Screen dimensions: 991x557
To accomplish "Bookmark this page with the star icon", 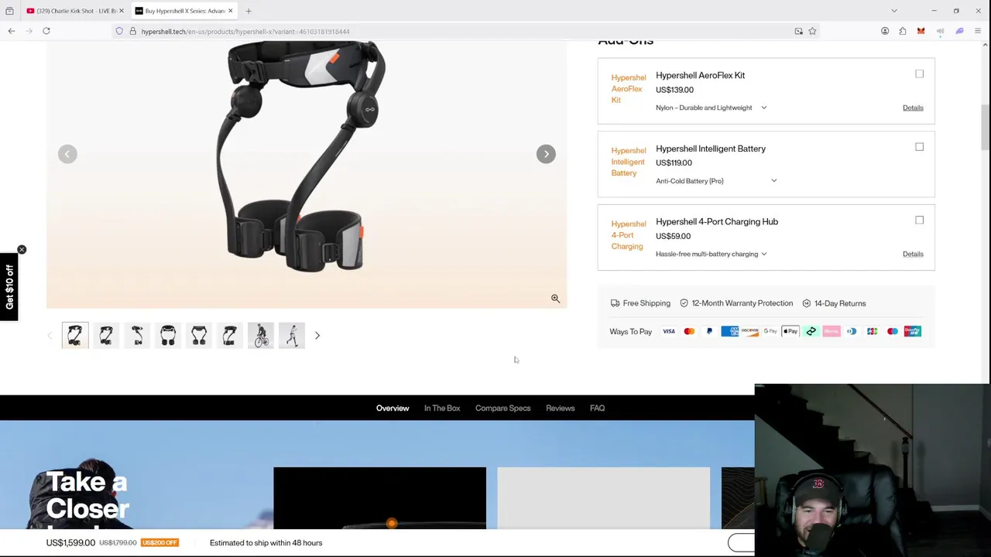I will (x=812, y=31).
